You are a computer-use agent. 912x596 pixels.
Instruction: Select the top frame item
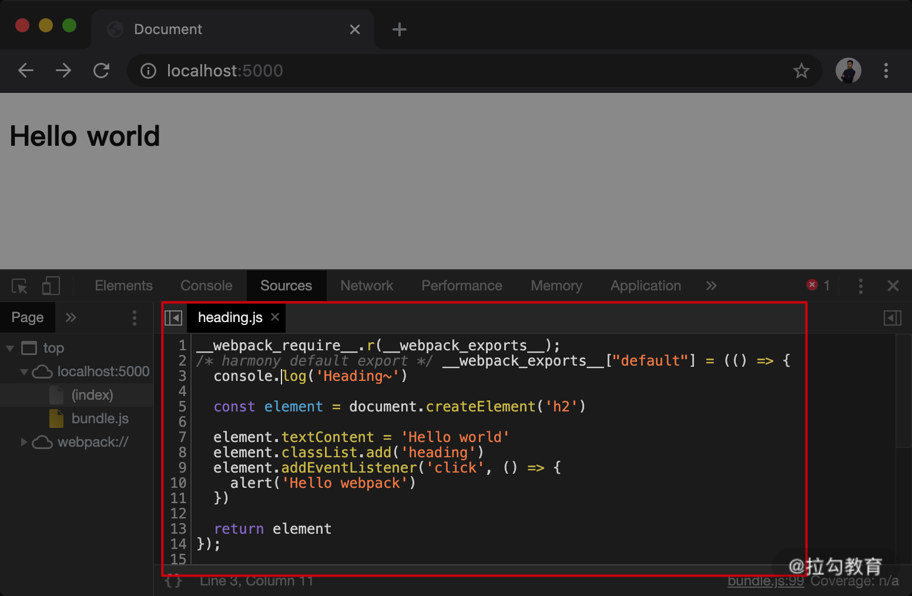click(x=53, y=348)
